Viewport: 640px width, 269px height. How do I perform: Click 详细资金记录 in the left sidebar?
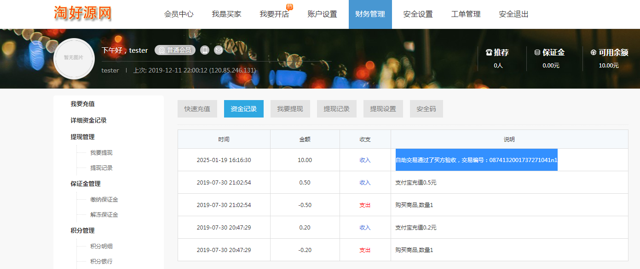coord(88,120)
